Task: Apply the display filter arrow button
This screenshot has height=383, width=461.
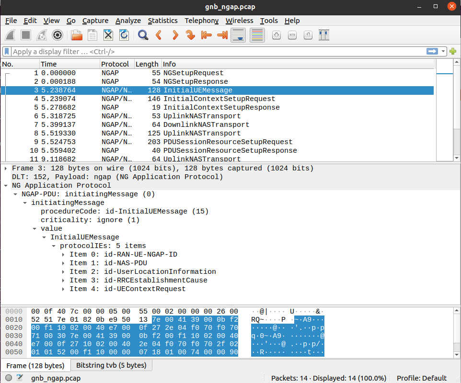Action: pos(432,51)
